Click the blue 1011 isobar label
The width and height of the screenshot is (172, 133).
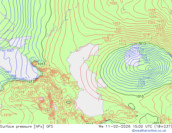39,61
